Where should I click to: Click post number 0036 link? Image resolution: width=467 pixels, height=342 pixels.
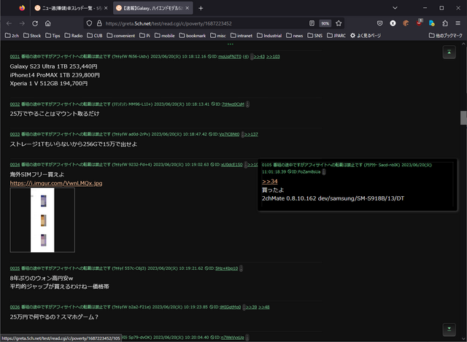pos(15,307)
